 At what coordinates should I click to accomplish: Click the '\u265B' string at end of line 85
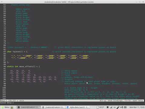84,56
